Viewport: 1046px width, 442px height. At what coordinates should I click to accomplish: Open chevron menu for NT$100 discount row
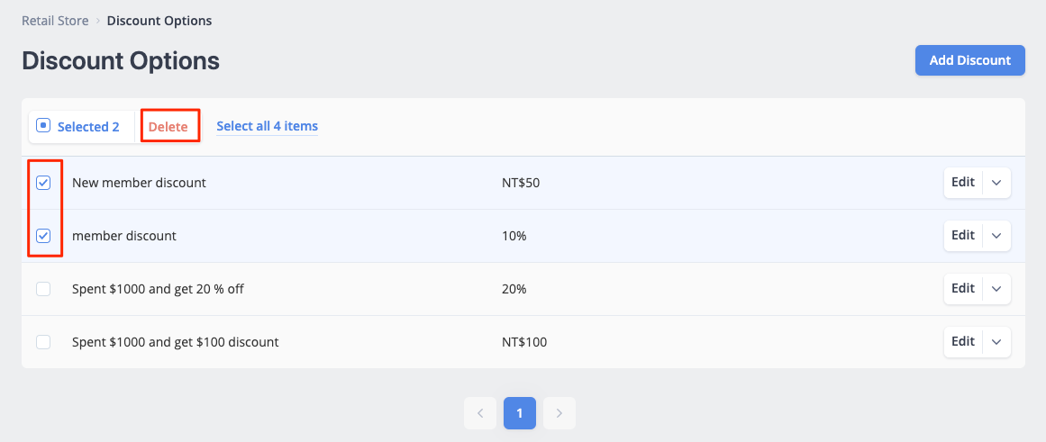[996, 342]
